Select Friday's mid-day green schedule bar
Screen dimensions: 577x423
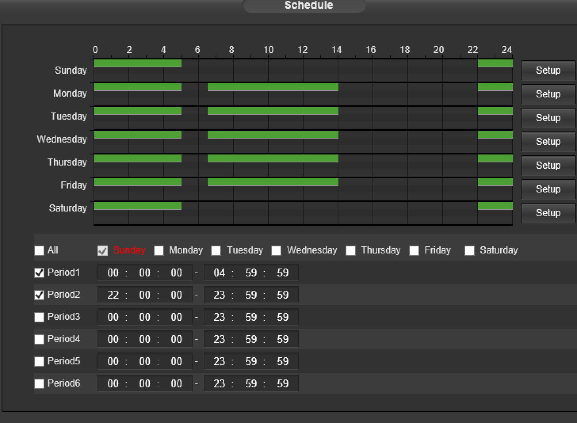pos(273,182)
